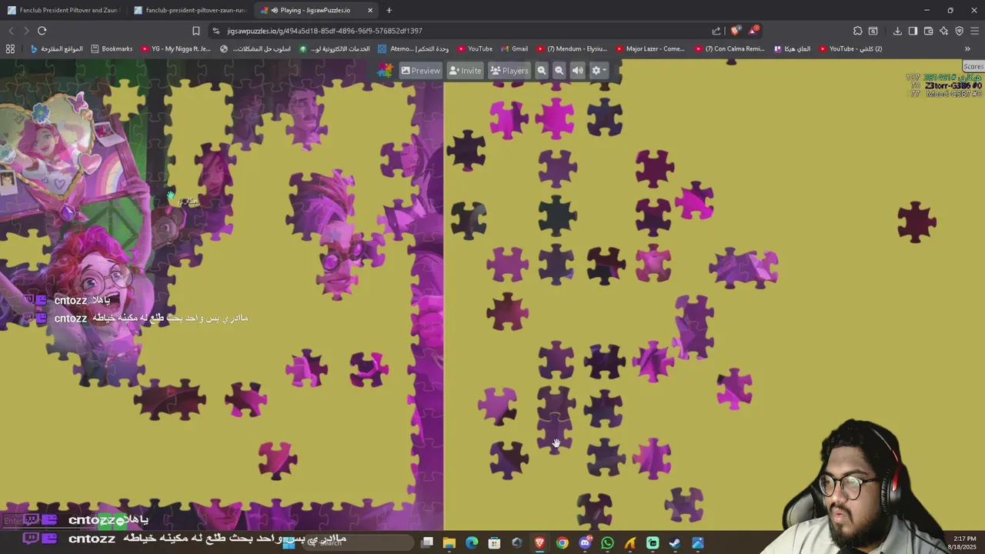Open the browser Downloads icon

pos(897,31)
